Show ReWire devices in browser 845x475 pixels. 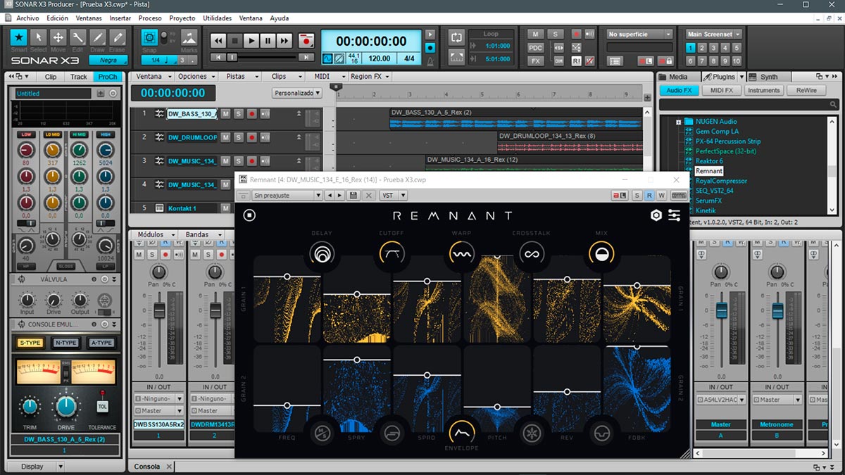point(806,90)
